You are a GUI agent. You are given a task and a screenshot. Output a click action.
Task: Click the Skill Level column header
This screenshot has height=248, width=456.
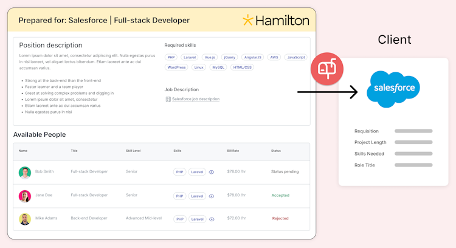pyautogui.click(x=133, y=151)
